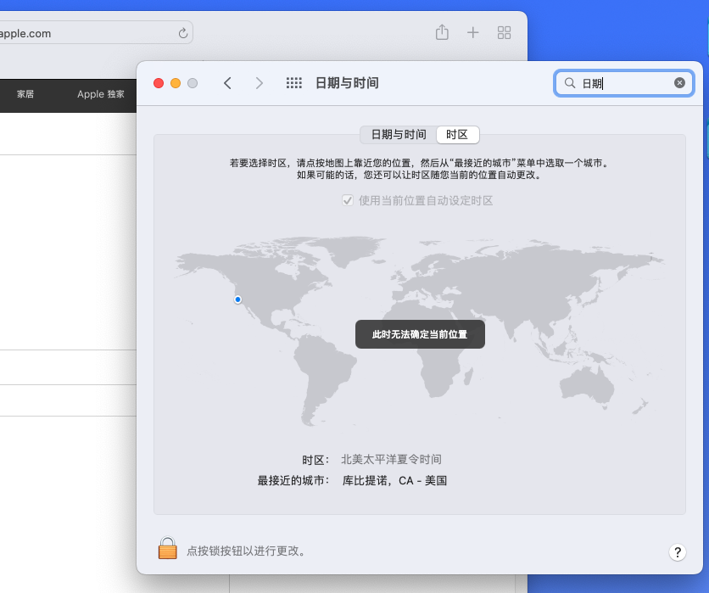The height and width of the screenshot is (593, 709).
Task: Open the 最接近的城市 city combo box
Action: (394, 481)
